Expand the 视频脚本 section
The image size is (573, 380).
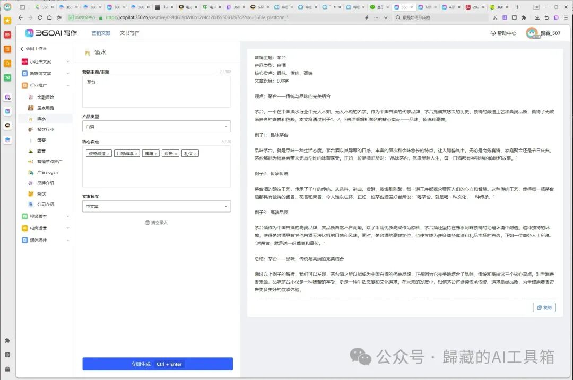pos(45,216)
